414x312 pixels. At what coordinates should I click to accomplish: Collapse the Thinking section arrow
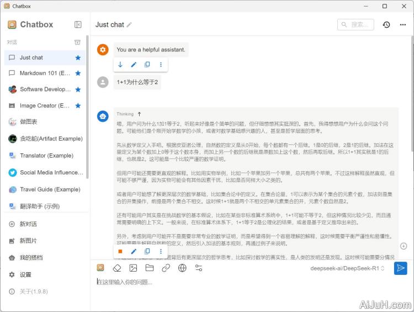point(139,114)
